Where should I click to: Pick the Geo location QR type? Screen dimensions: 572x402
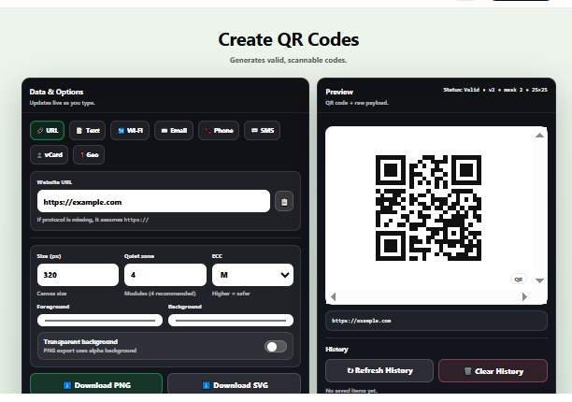(x=89, y=154)
